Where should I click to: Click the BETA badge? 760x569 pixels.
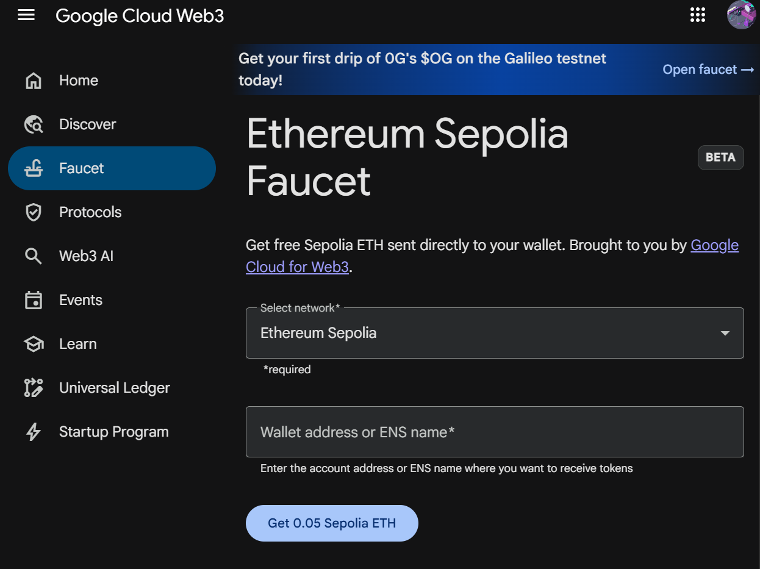[x=720, y=157]
